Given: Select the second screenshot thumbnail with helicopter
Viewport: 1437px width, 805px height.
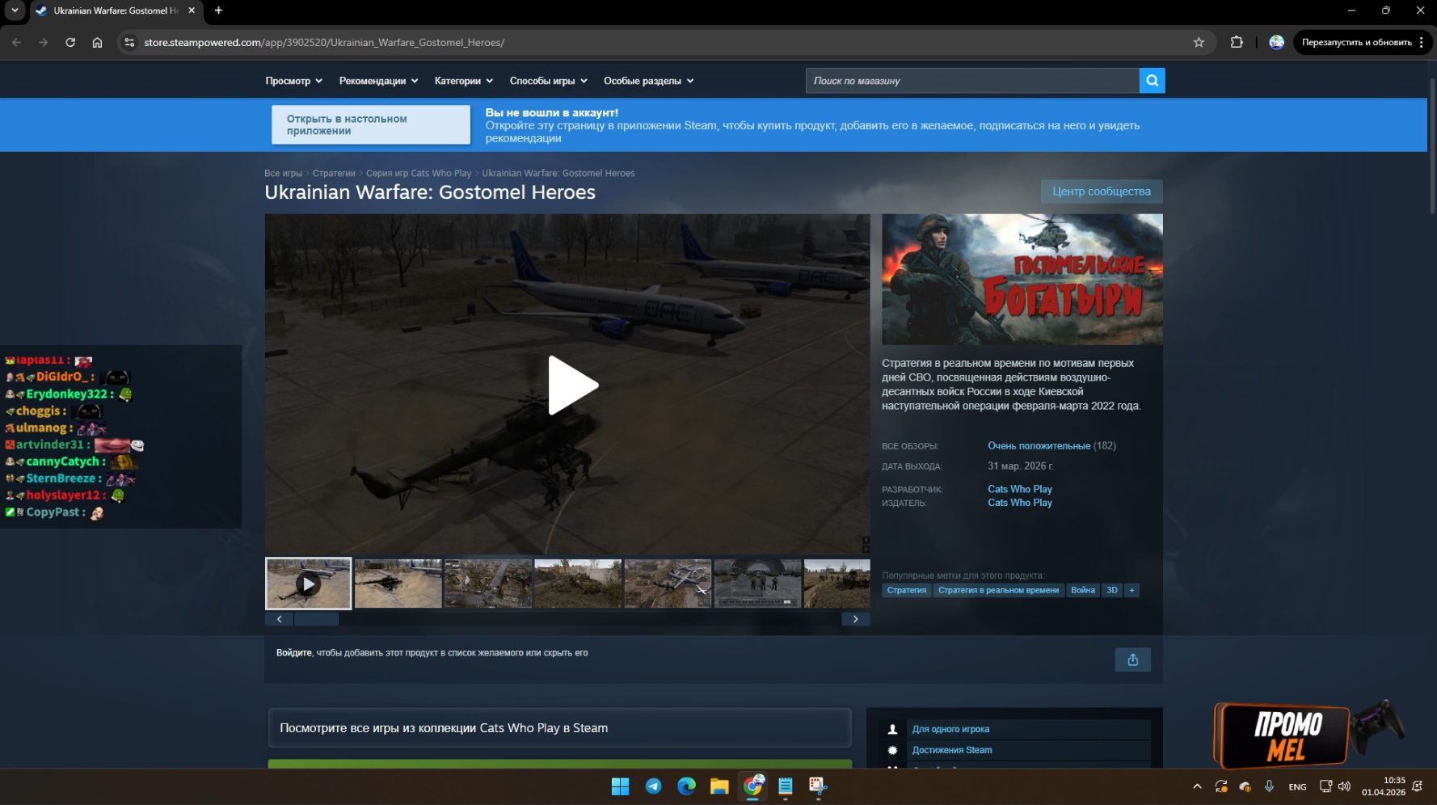Looking at the screenshot, I should tap(398, 584).
